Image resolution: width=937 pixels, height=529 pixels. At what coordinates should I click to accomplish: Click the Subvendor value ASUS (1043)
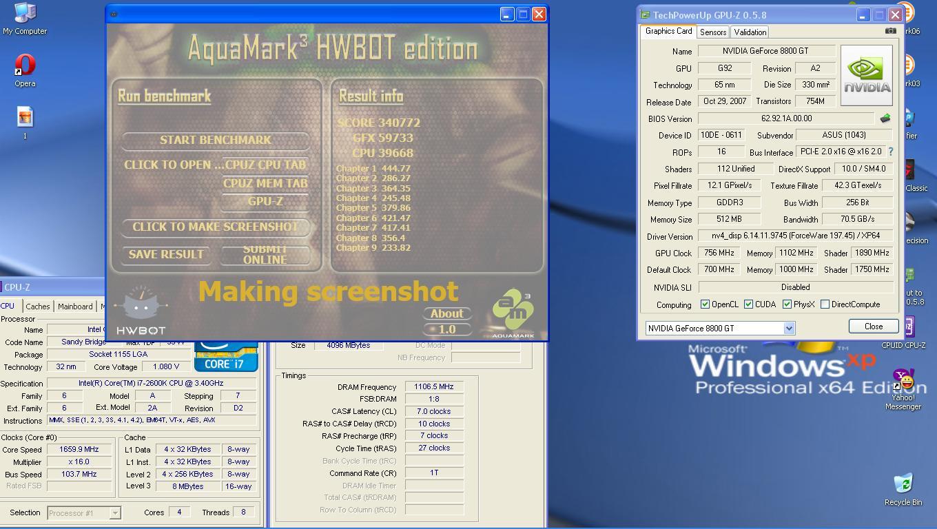click(844, 135)
